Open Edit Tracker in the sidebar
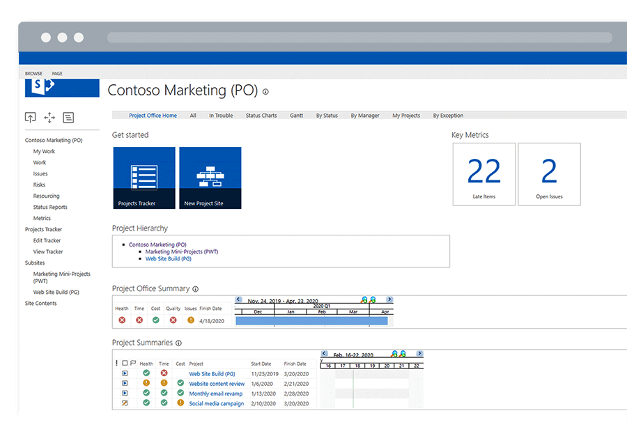Screen dimensions: 627x436 pos(47,240)
